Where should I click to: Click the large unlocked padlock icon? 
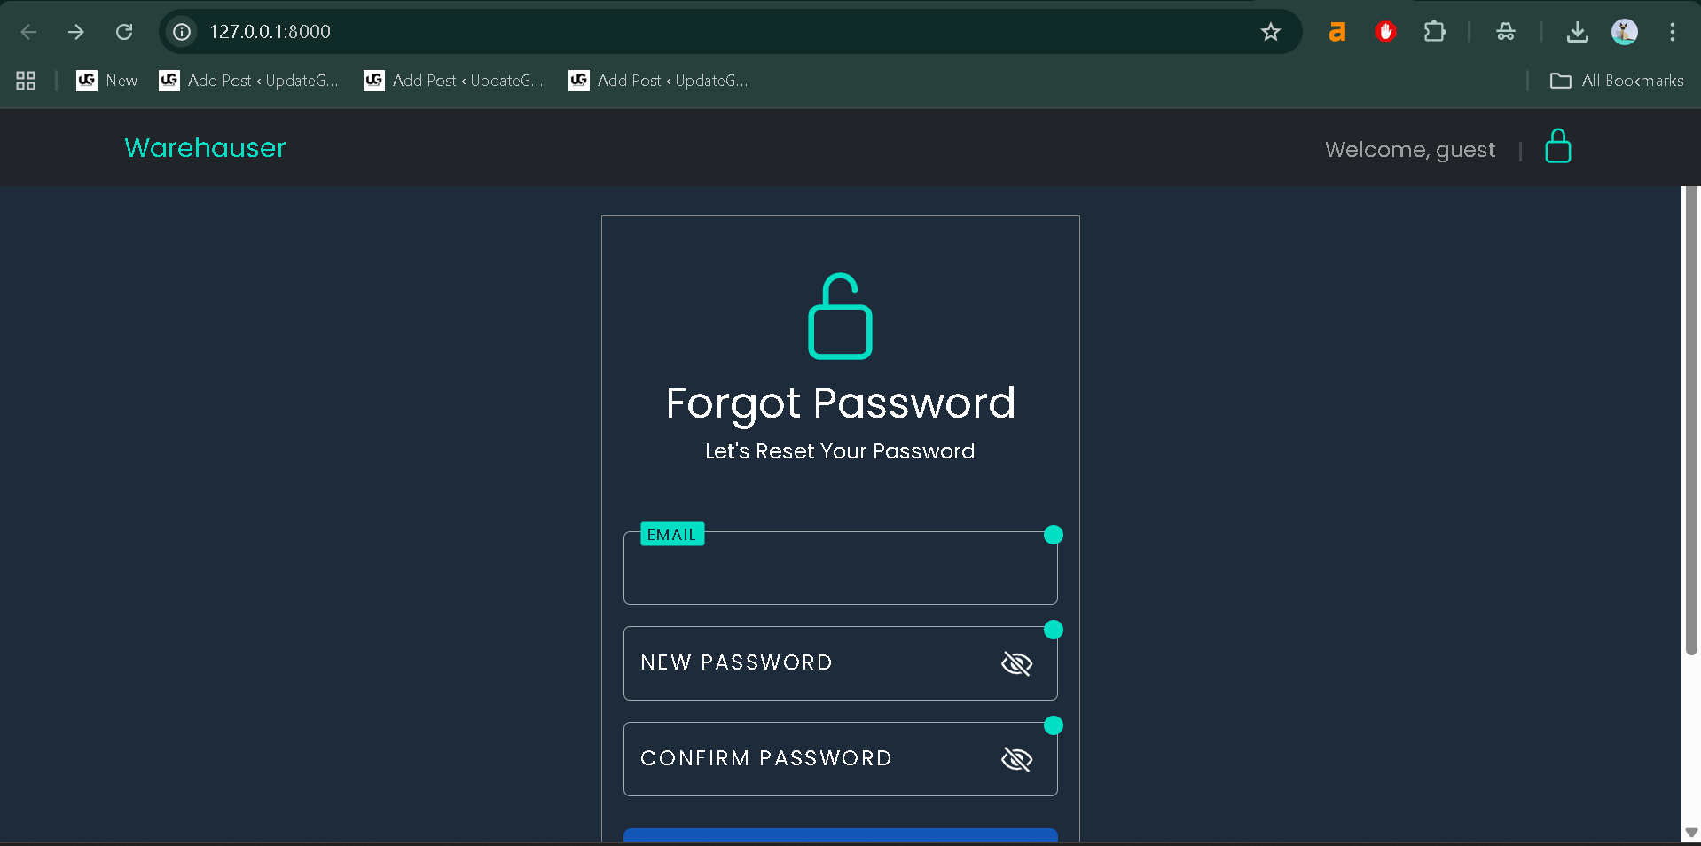[840, 317]
